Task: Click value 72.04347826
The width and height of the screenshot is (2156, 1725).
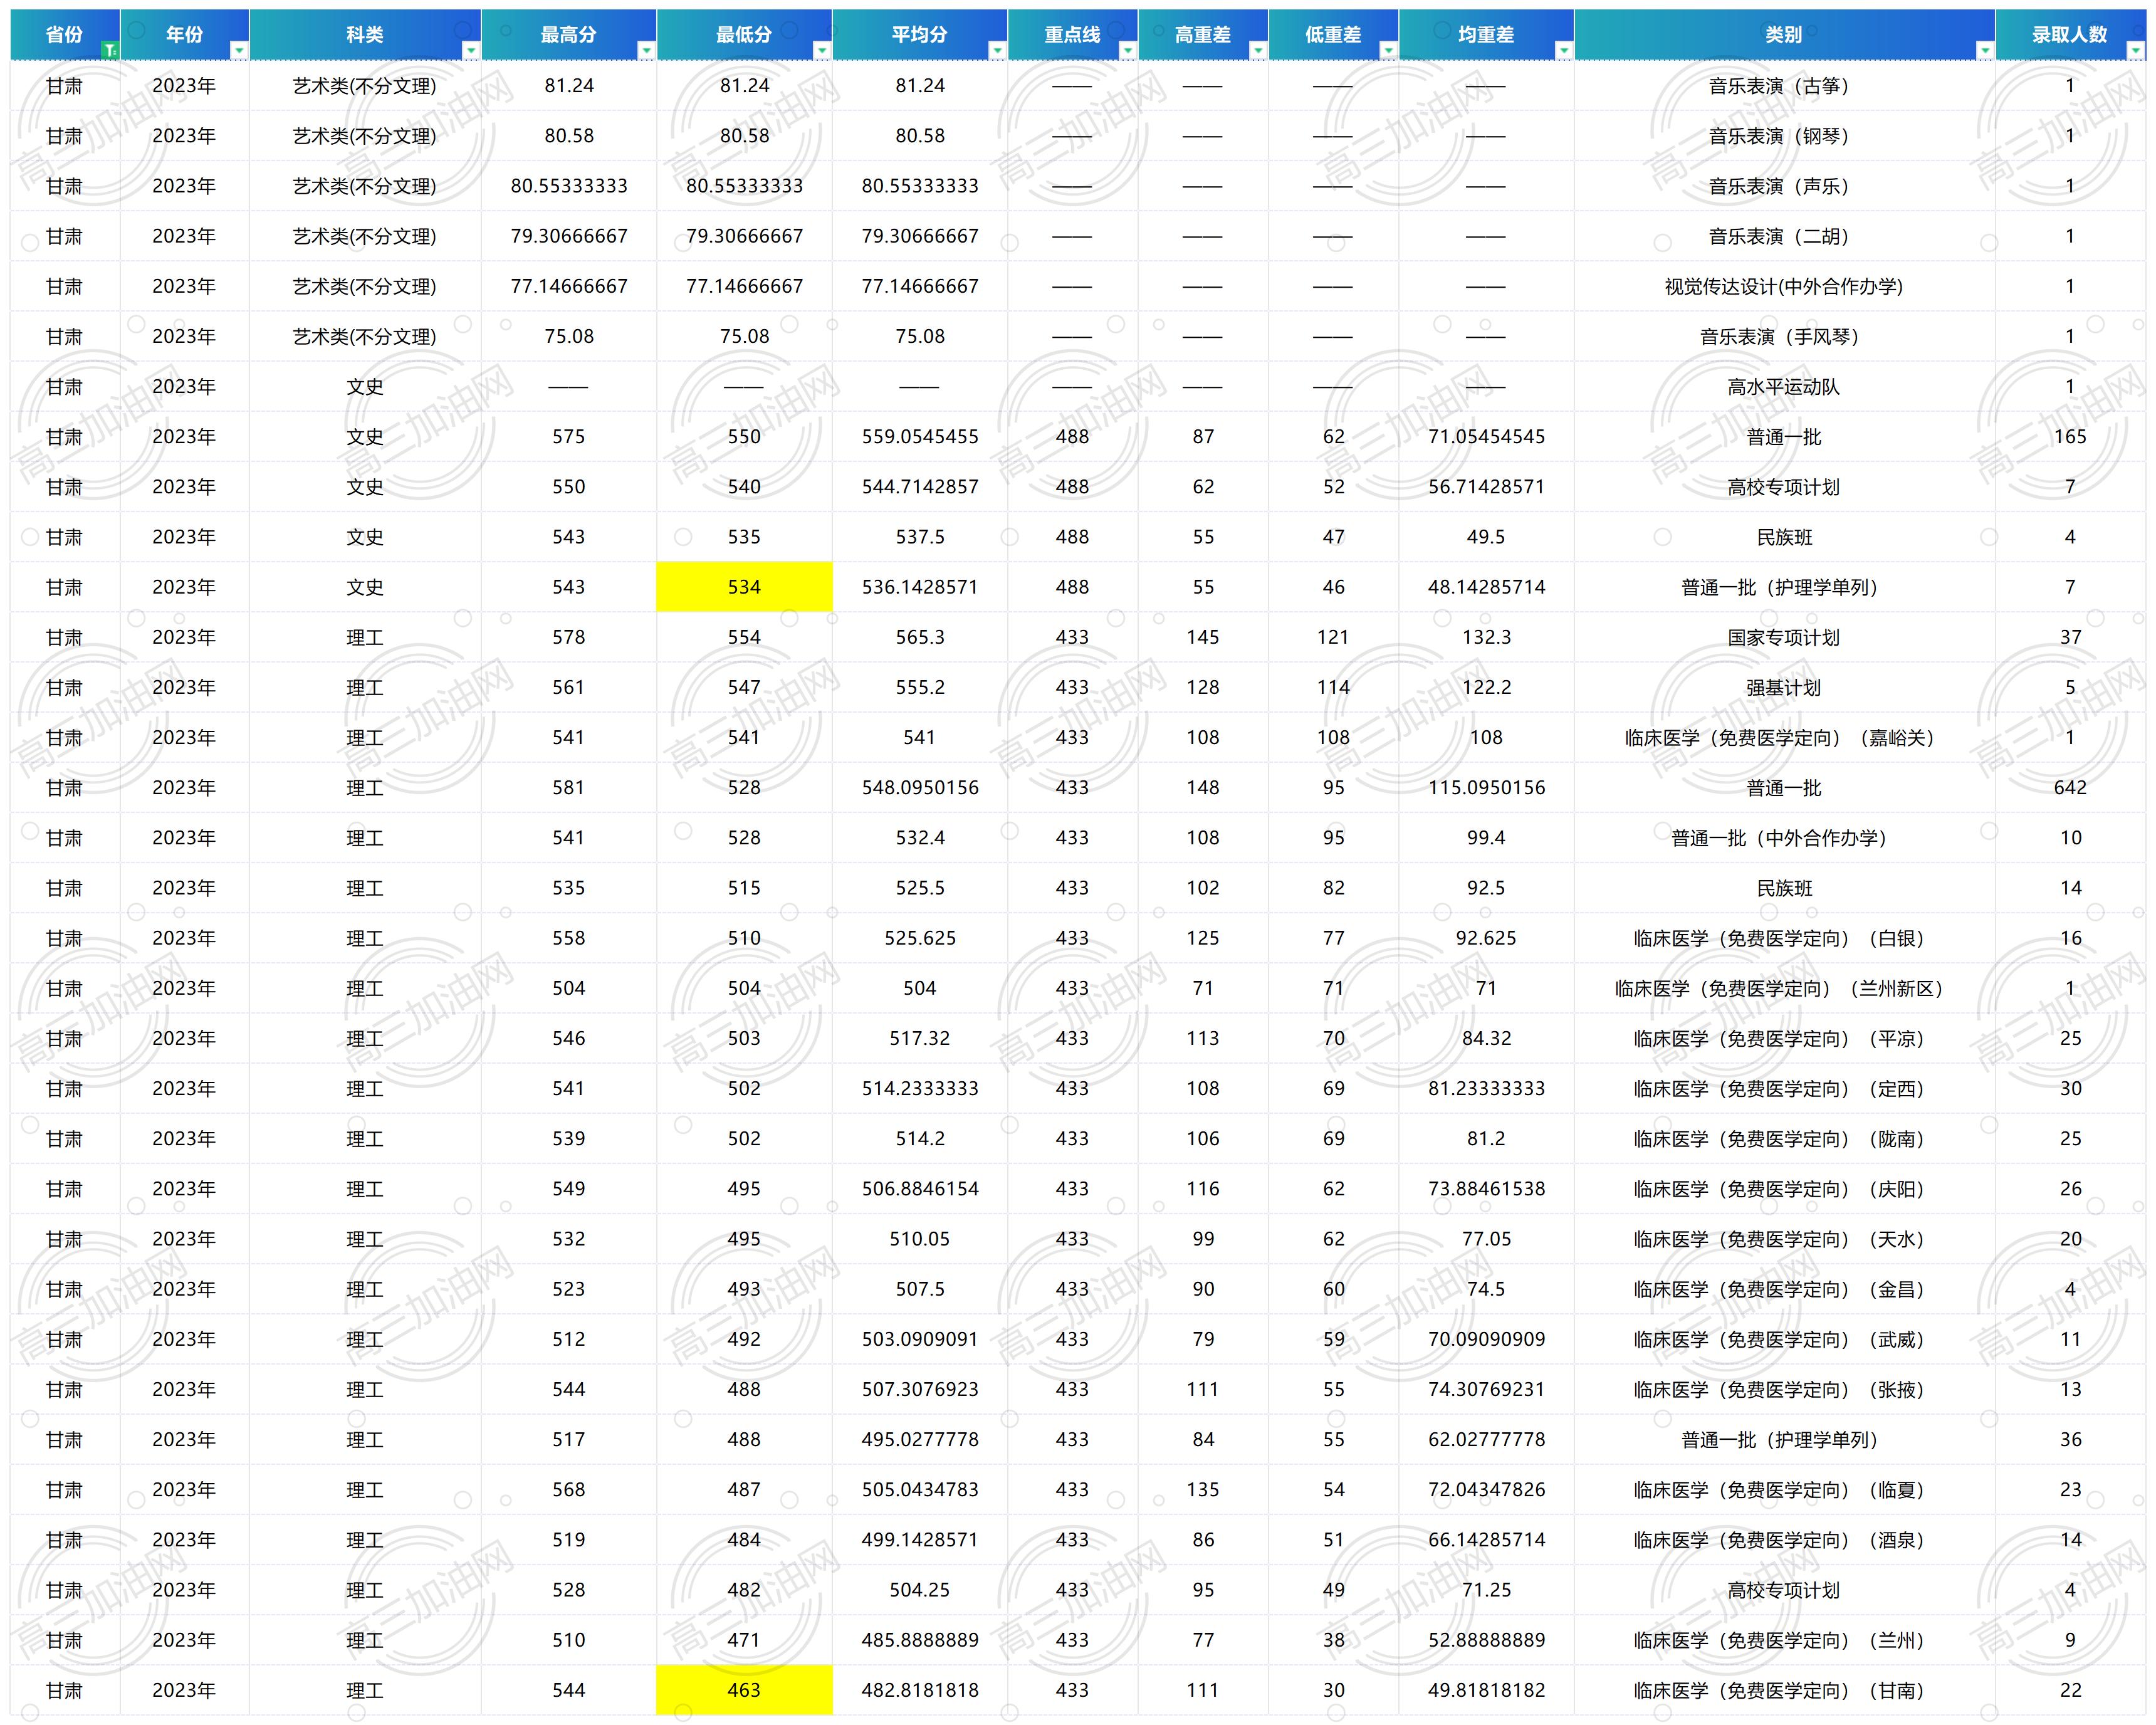Action: [1486, 1490]
